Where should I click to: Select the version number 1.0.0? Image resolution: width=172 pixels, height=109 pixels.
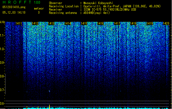pos(37,2)
